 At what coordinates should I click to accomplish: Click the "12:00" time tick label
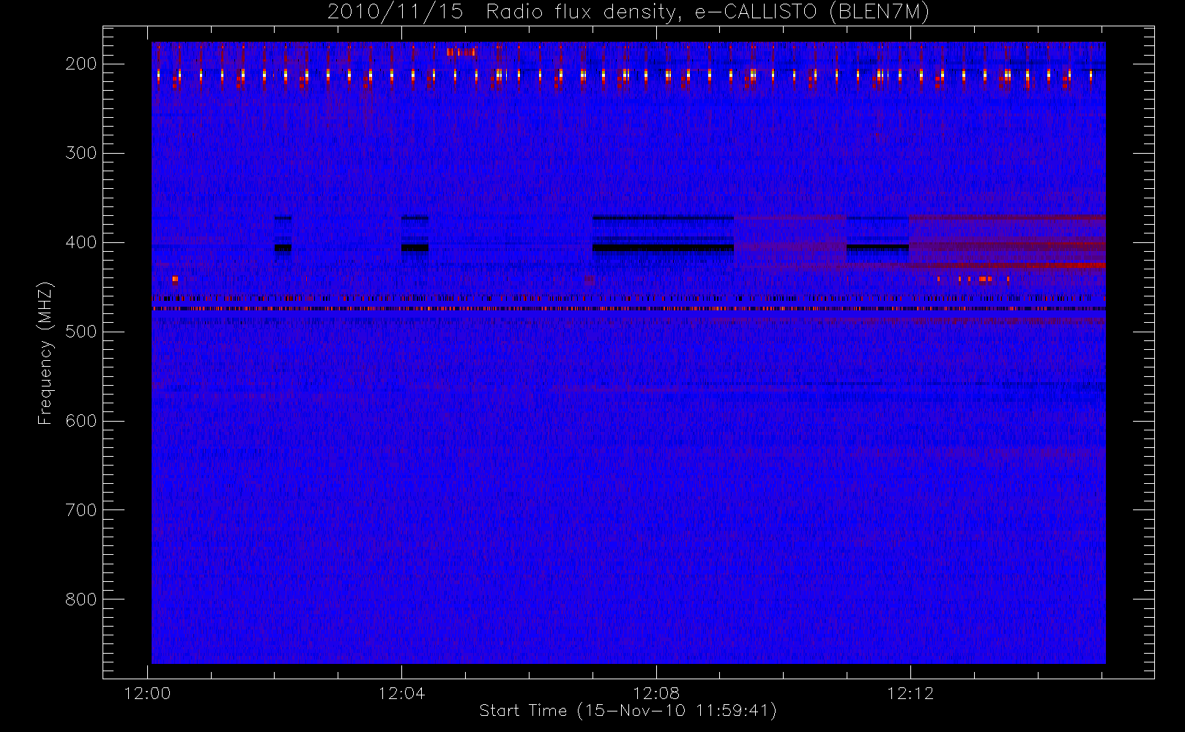pyautogui.click(x=148, y=693)
